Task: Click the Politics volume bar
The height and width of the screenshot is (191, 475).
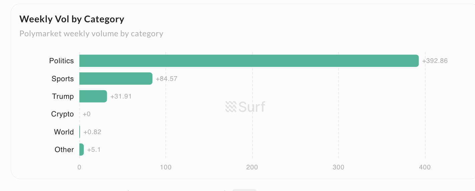Action: [x=249, y=61]
